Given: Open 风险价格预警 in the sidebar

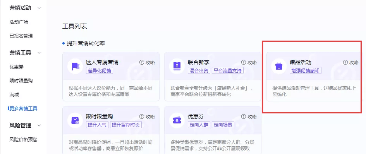Looking at the screenshot, I should [23, 140].
